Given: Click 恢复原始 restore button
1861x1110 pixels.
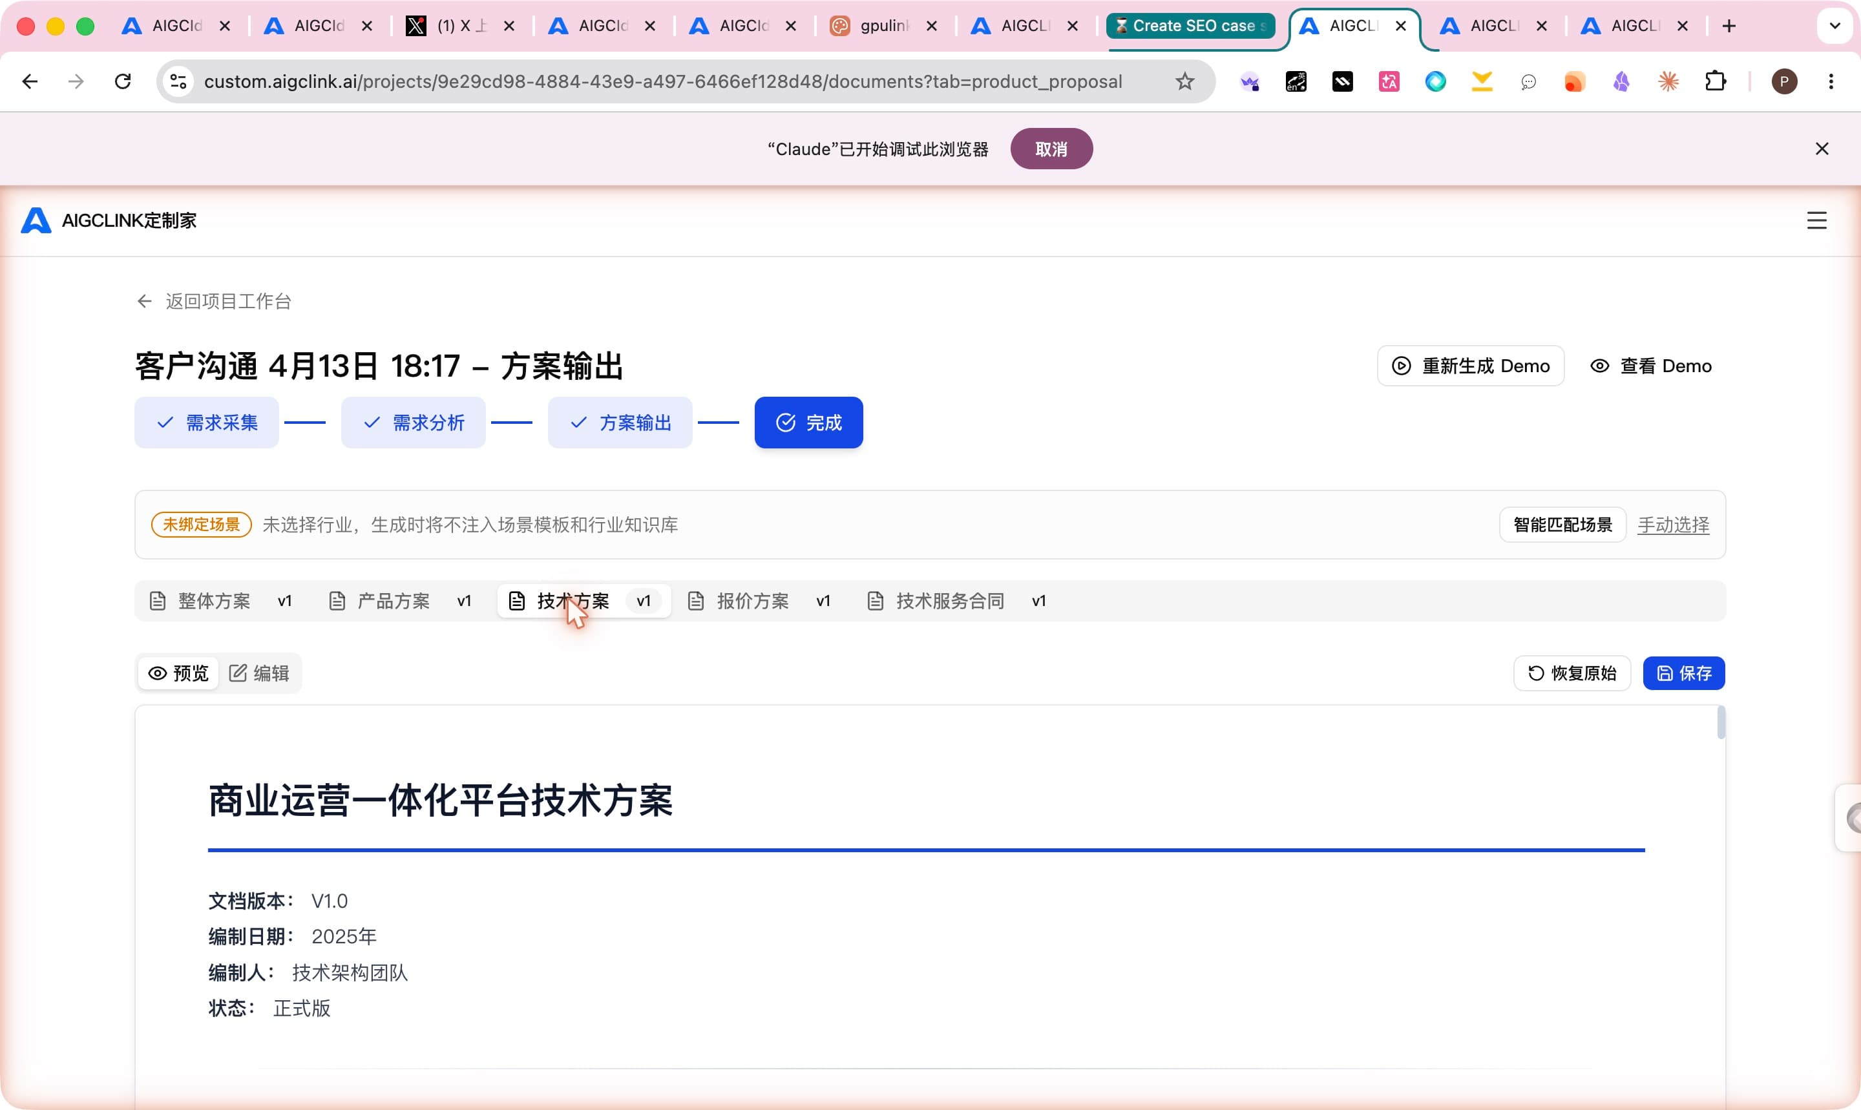Looking at the screenshot, I should coord(1572,673).
